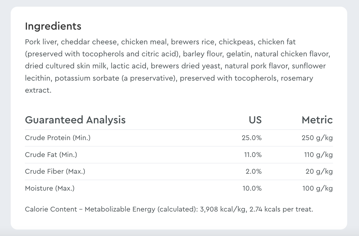Viewport: 359px width, 236px height.
Task: Click the 250 g/kg metric value
Action: 317,138
